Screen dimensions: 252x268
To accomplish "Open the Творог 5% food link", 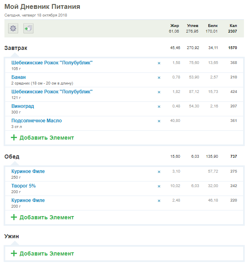I will (x=23, y=186).
